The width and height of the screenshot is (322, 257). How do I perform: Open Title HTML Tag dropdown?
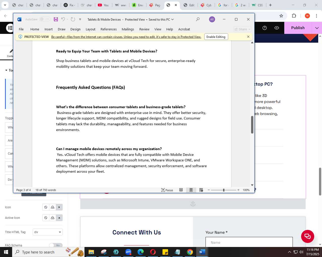coord(48,232)
